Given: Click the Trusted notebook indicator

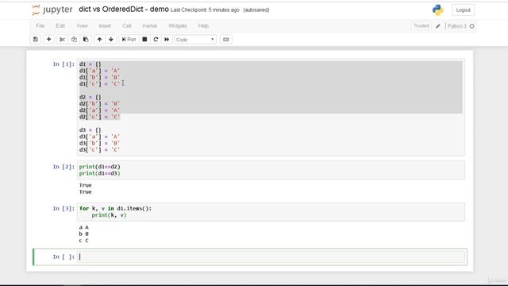Looking at the screenshot, I should 421,26.
